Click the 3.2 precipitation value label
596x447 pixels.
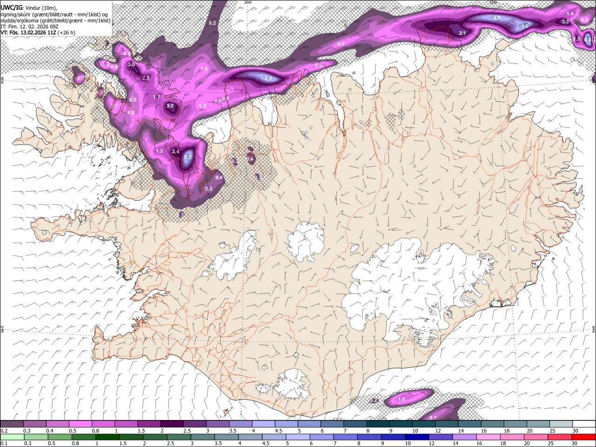click(x=170, y=106)
